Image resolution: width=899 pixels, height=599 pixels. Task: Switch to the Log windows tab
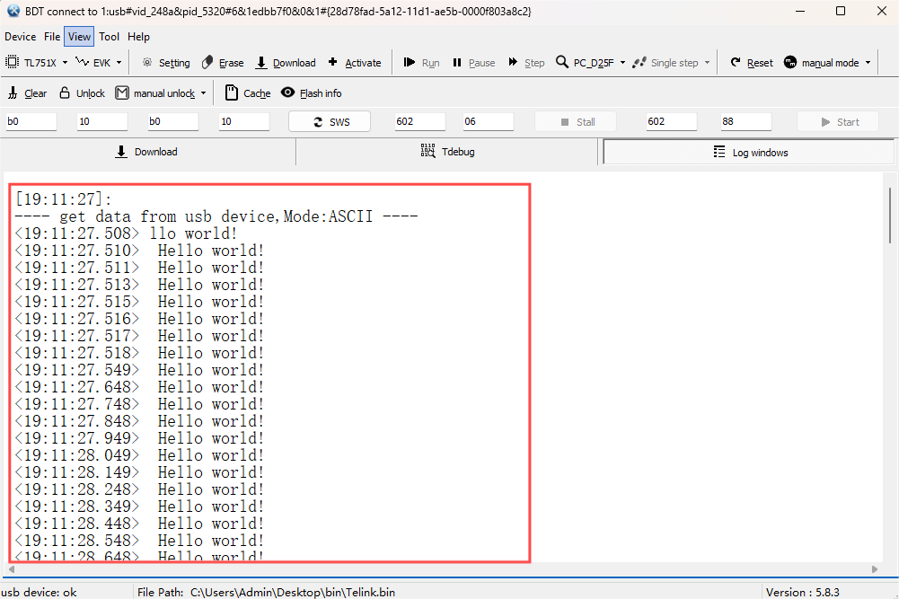tap(749, 153)
